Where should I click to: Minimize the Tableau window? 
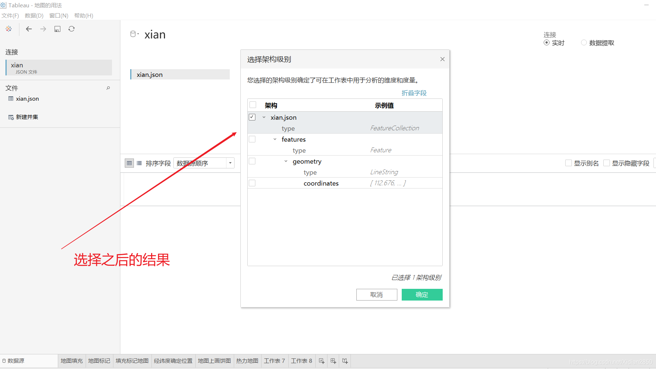[x=646, y=5]
